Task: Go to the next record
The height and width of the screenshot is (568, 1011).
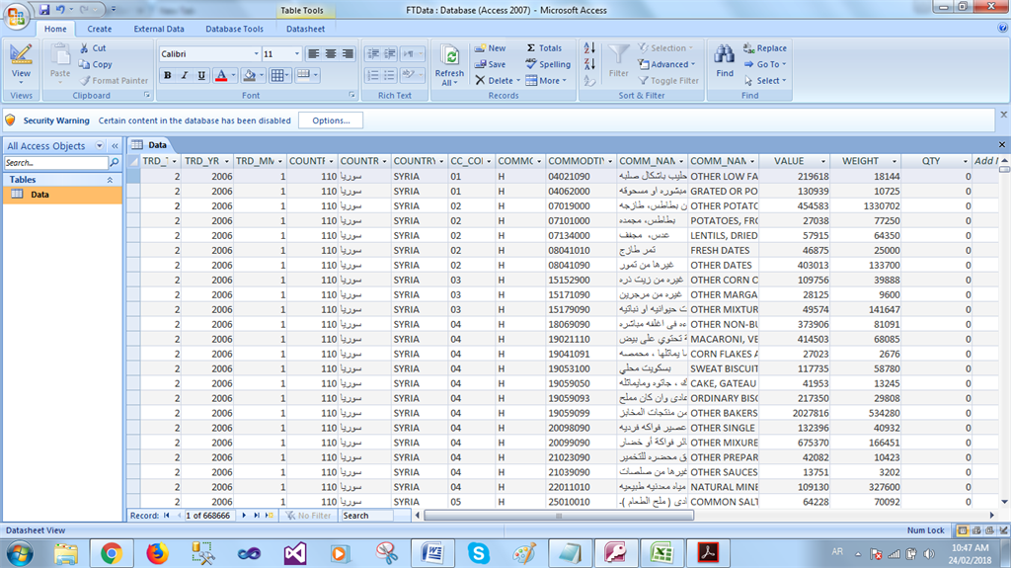Action: coord(244,515)
